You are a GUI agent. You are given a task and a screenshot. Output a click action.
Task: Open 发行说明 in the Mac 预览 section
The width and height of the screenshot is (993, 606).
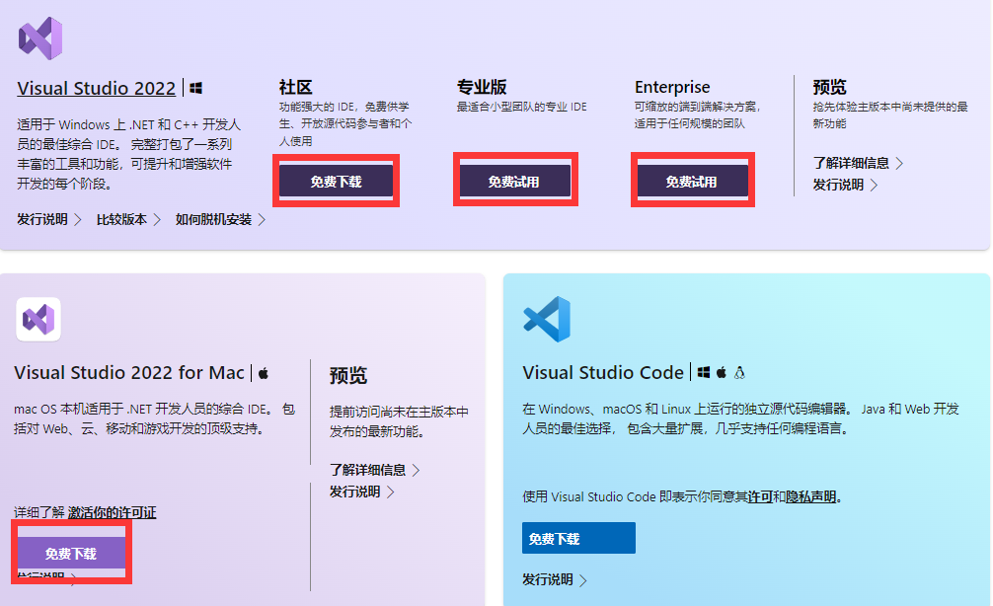pos(361,492)
